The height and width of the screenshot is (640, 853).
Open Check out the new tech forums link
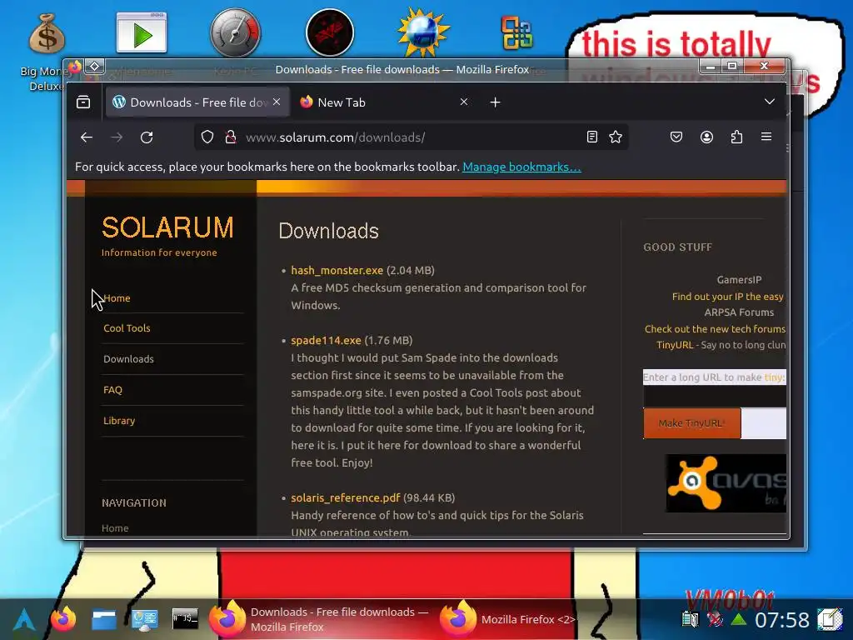click(715, 329)
